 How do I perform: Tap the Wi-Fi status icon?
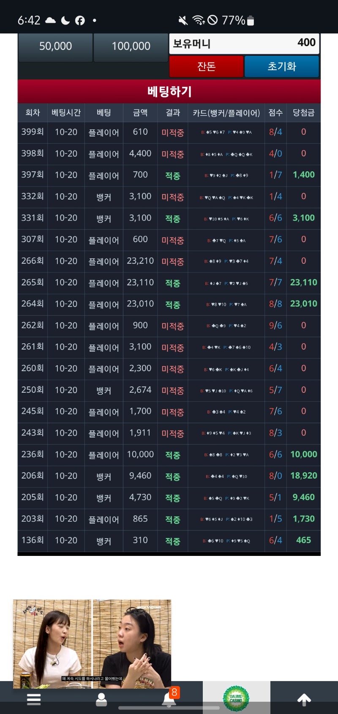198,20
